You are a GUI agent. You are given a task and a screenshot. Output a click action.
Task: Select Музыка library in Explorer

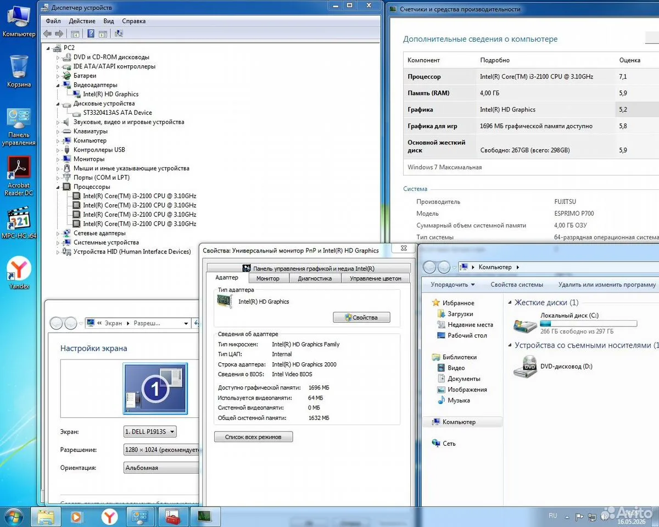454,400
